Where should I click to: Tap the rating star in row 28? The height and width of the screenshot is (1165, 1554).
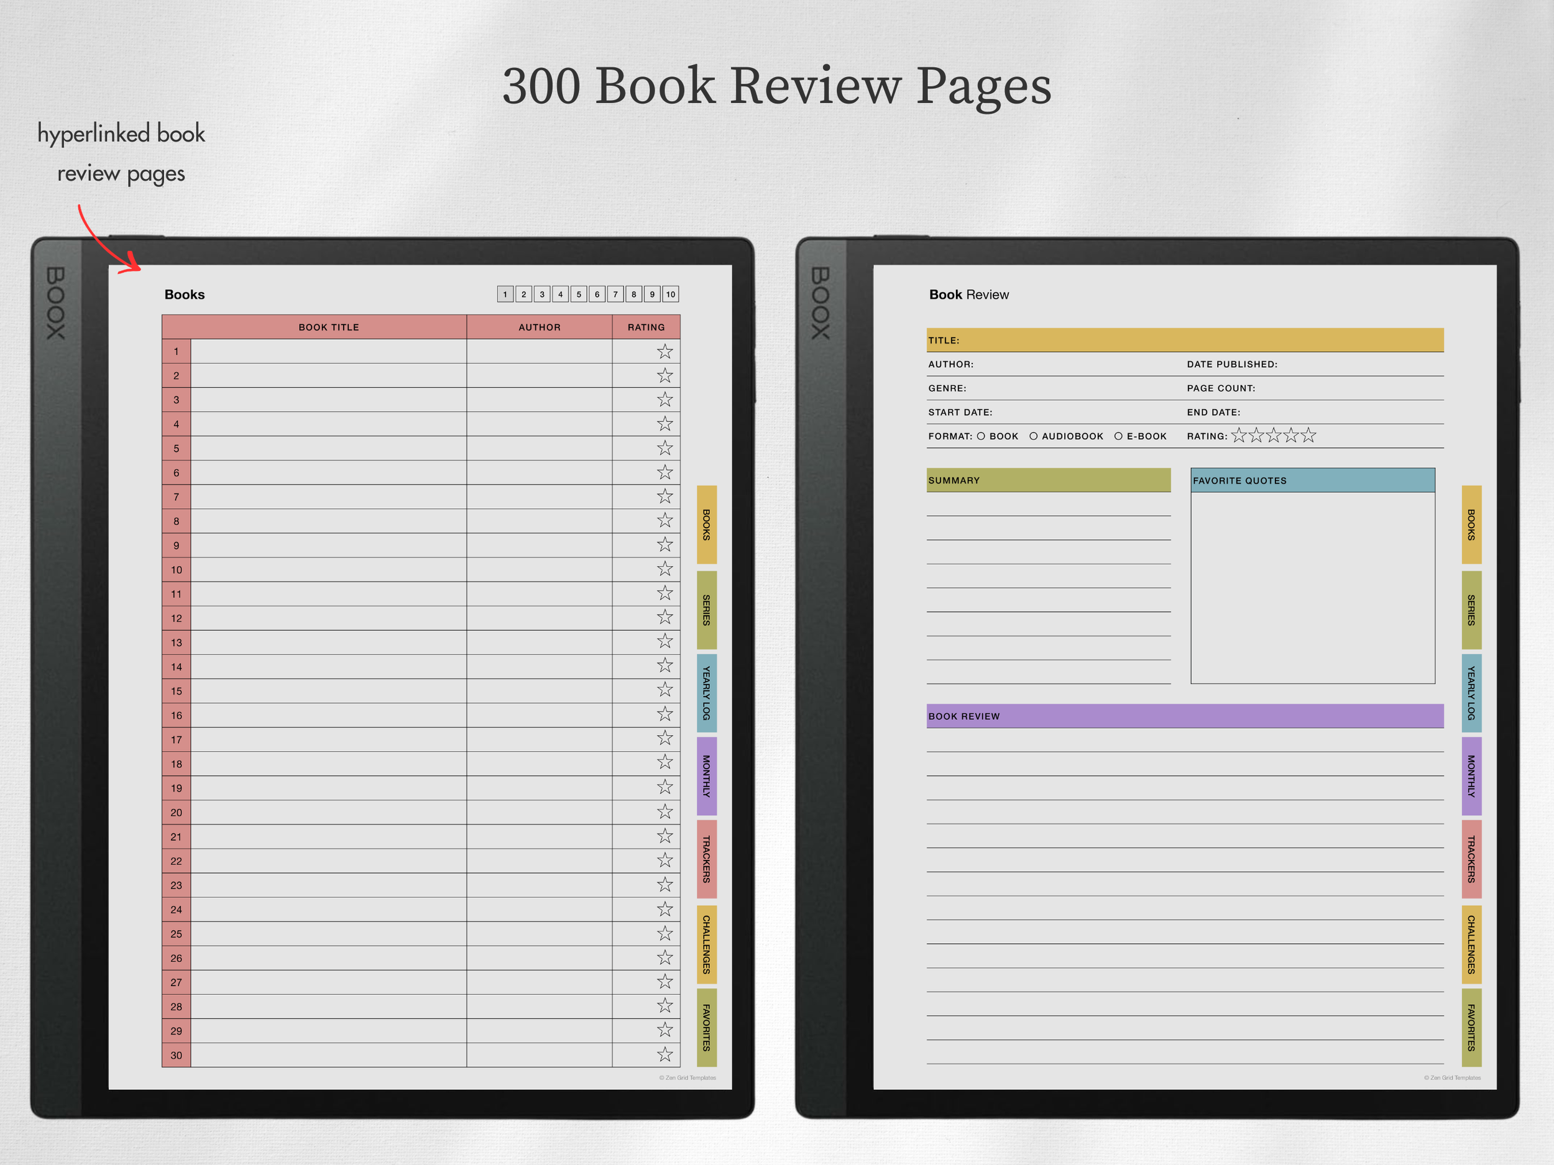tap(664, 1005)
